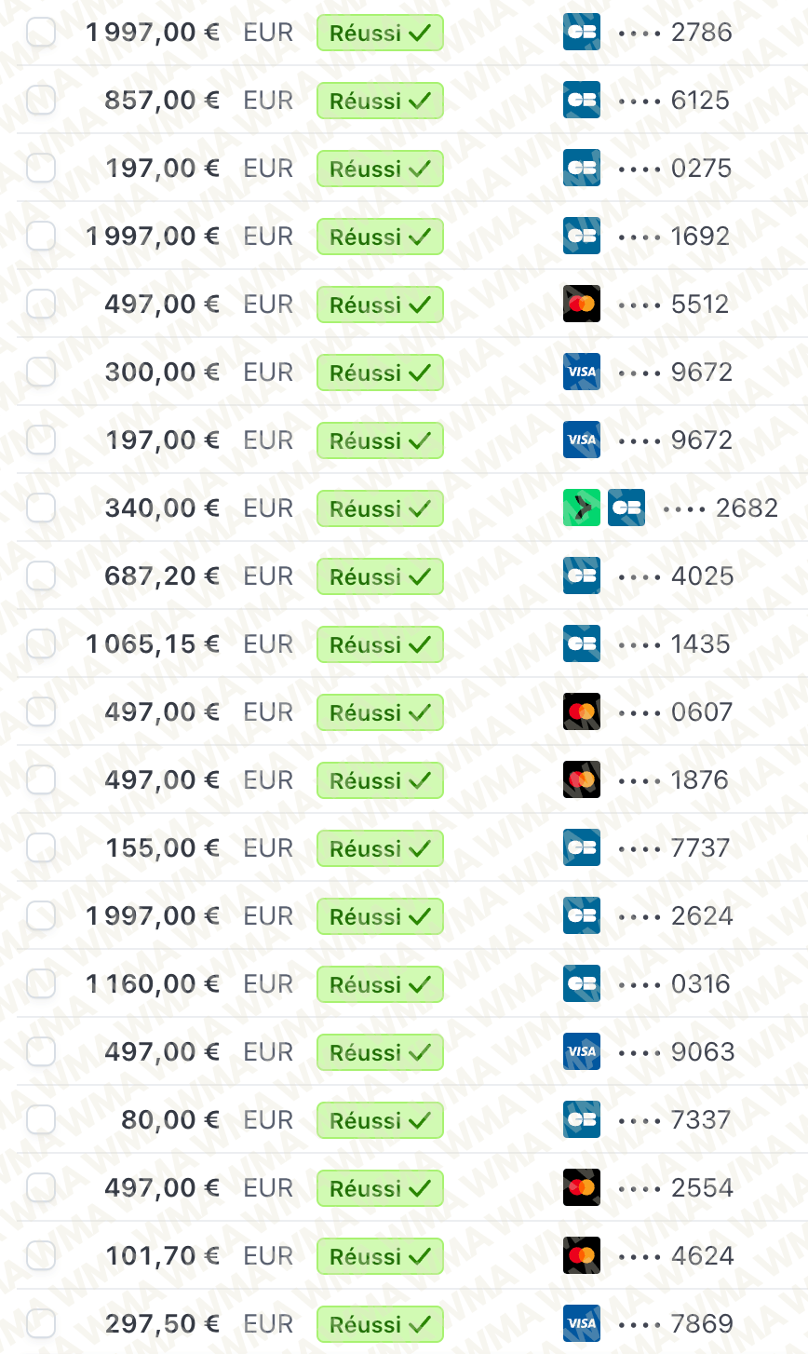Click the card number ending 6125
Screen dimensions: 808x1354
[x=700, y=101]
